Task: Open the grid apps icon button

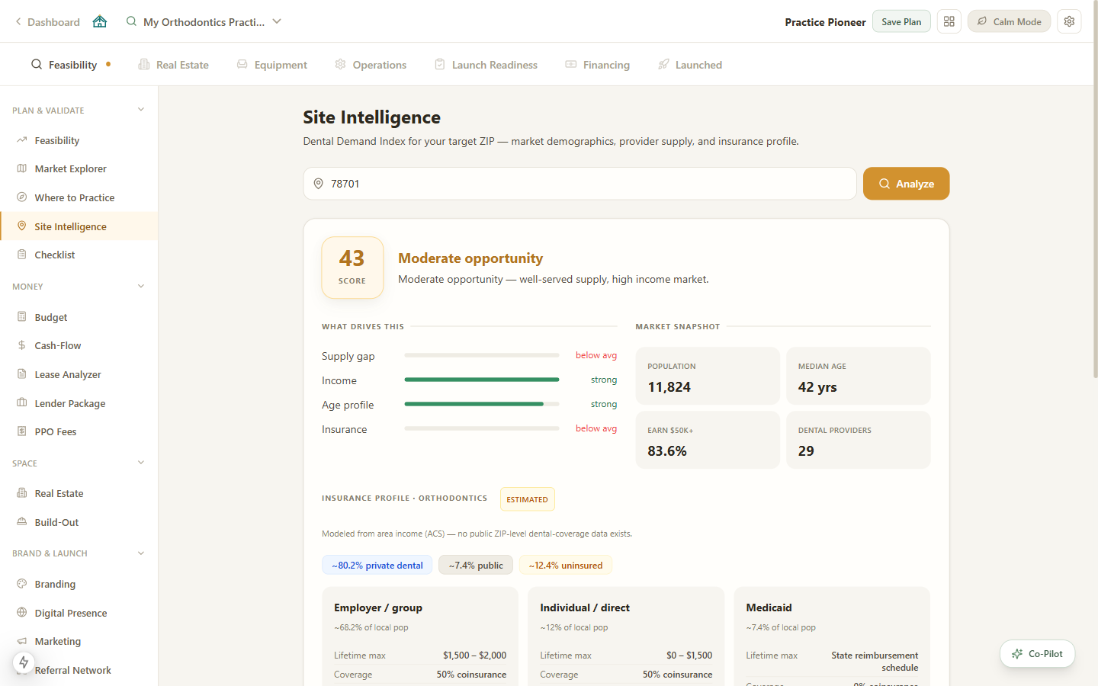Action: [949, 21]
